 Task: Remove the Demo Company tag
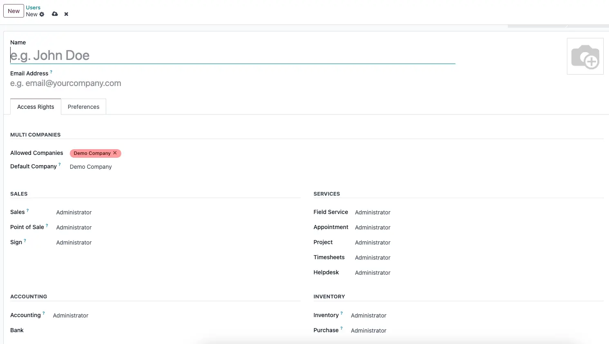(115, 153)
